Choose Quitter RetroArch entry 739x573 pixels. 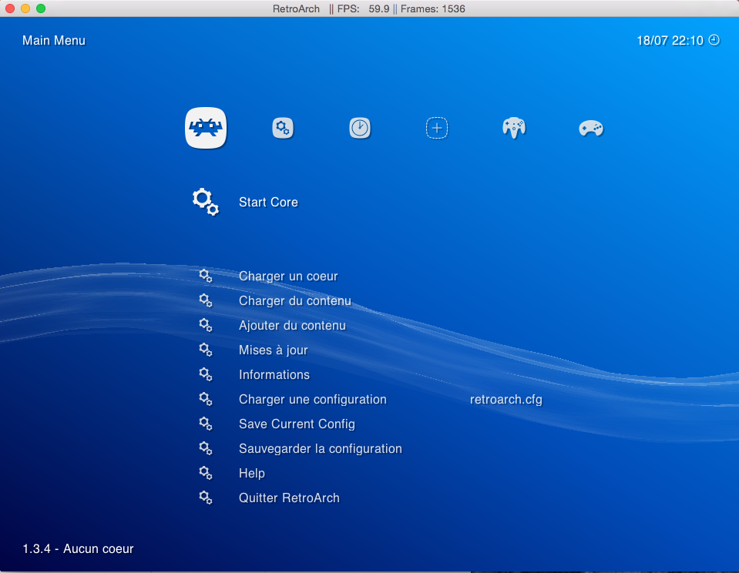coord(290,498)
